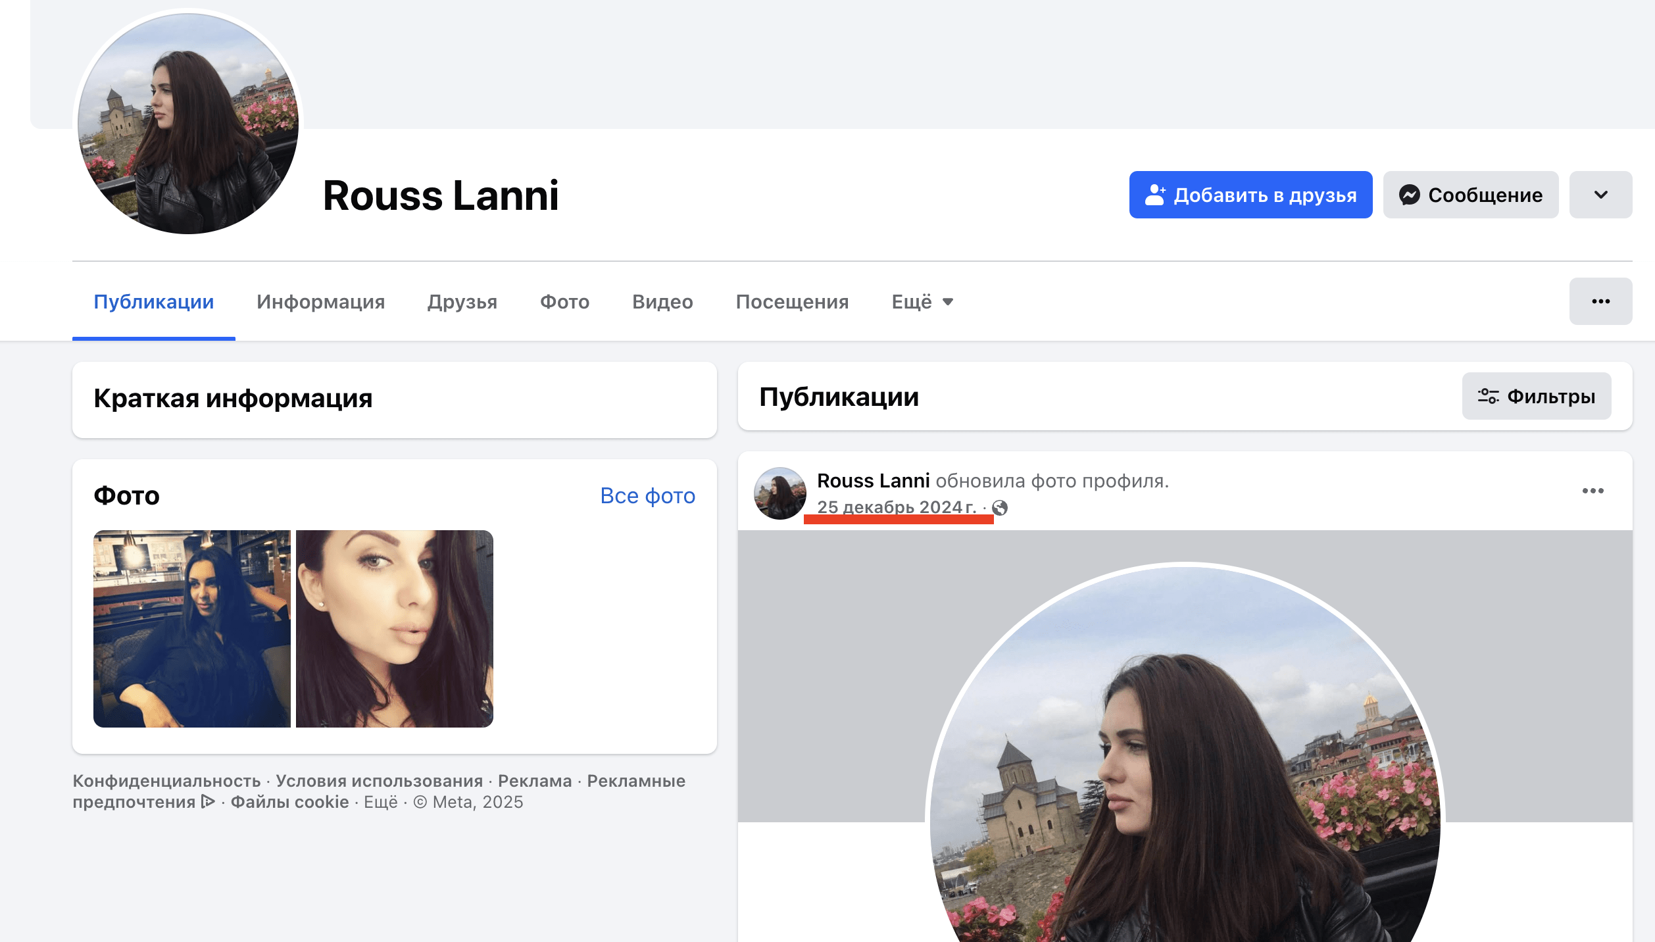Open Сообщение messenger button
Image resolution: width=1655 pixels, height=942 pixels.
pos(1471,195)
